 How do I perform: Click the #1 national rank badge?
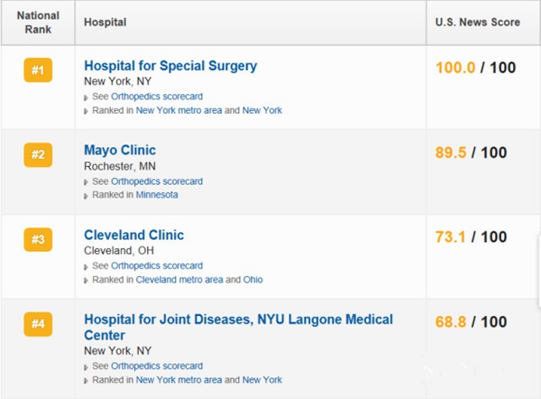pyautogui.click(x=38, y=70)
